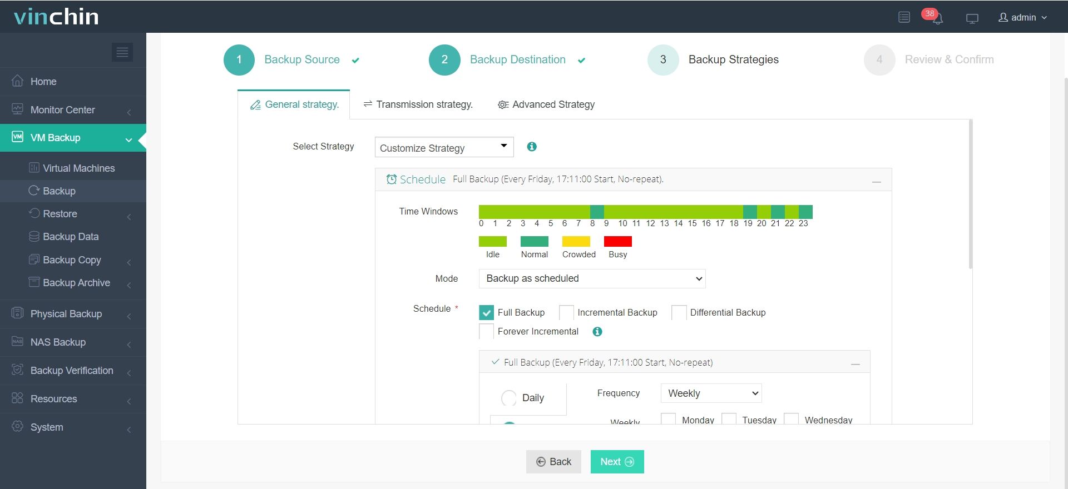This screenshot has height=489, width=1068.
Task: Click the Backup Verification shield icon
Action: (x=17, y=370)
